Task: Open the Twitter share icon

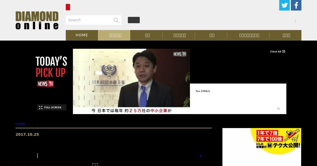Action: coord(285,5)
